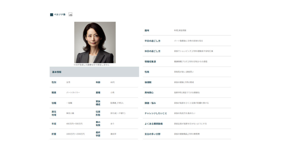The height and width of the screenshot is (153, 282).
Task: Click the 情報収集源 label
Action: coord(150,61)
